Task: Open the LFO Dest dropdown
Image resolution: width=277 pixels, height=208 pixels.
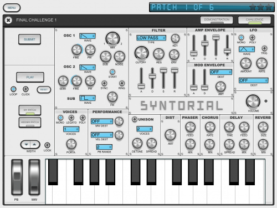Action: (x=253, y=80)
